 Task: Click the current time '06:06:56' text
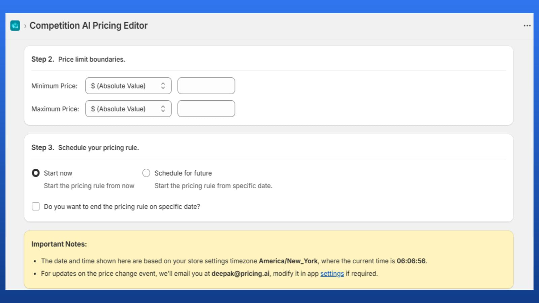411,261
